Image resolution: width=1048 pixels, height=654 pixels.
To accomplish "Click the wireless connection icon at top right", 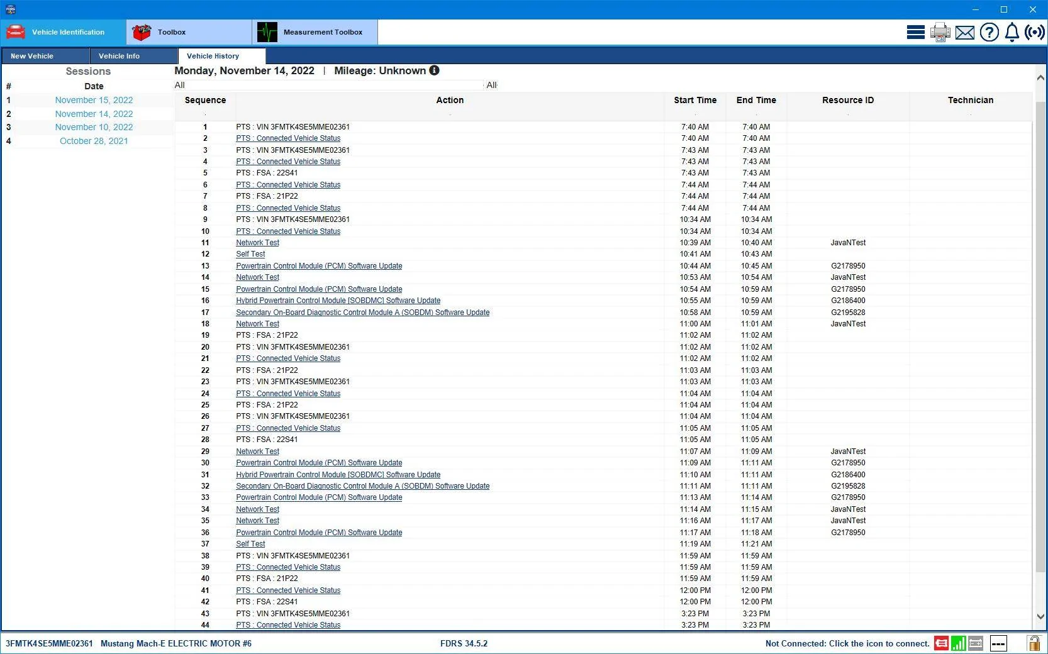I will [1035, 32].
